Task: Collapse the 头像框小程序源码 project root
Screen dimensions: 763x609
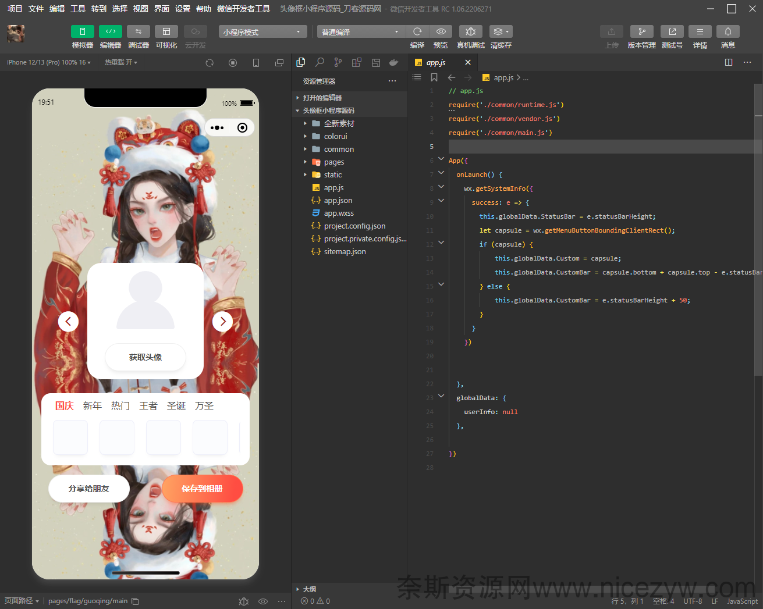Action: pyautogui.click(x=349, y=111)
